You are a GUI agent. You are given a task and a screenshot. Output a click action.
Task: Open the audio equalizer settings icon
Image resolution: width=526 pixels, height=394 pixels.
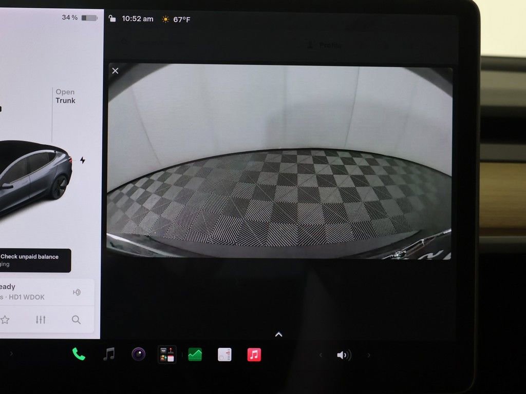(x=41, y=320)
